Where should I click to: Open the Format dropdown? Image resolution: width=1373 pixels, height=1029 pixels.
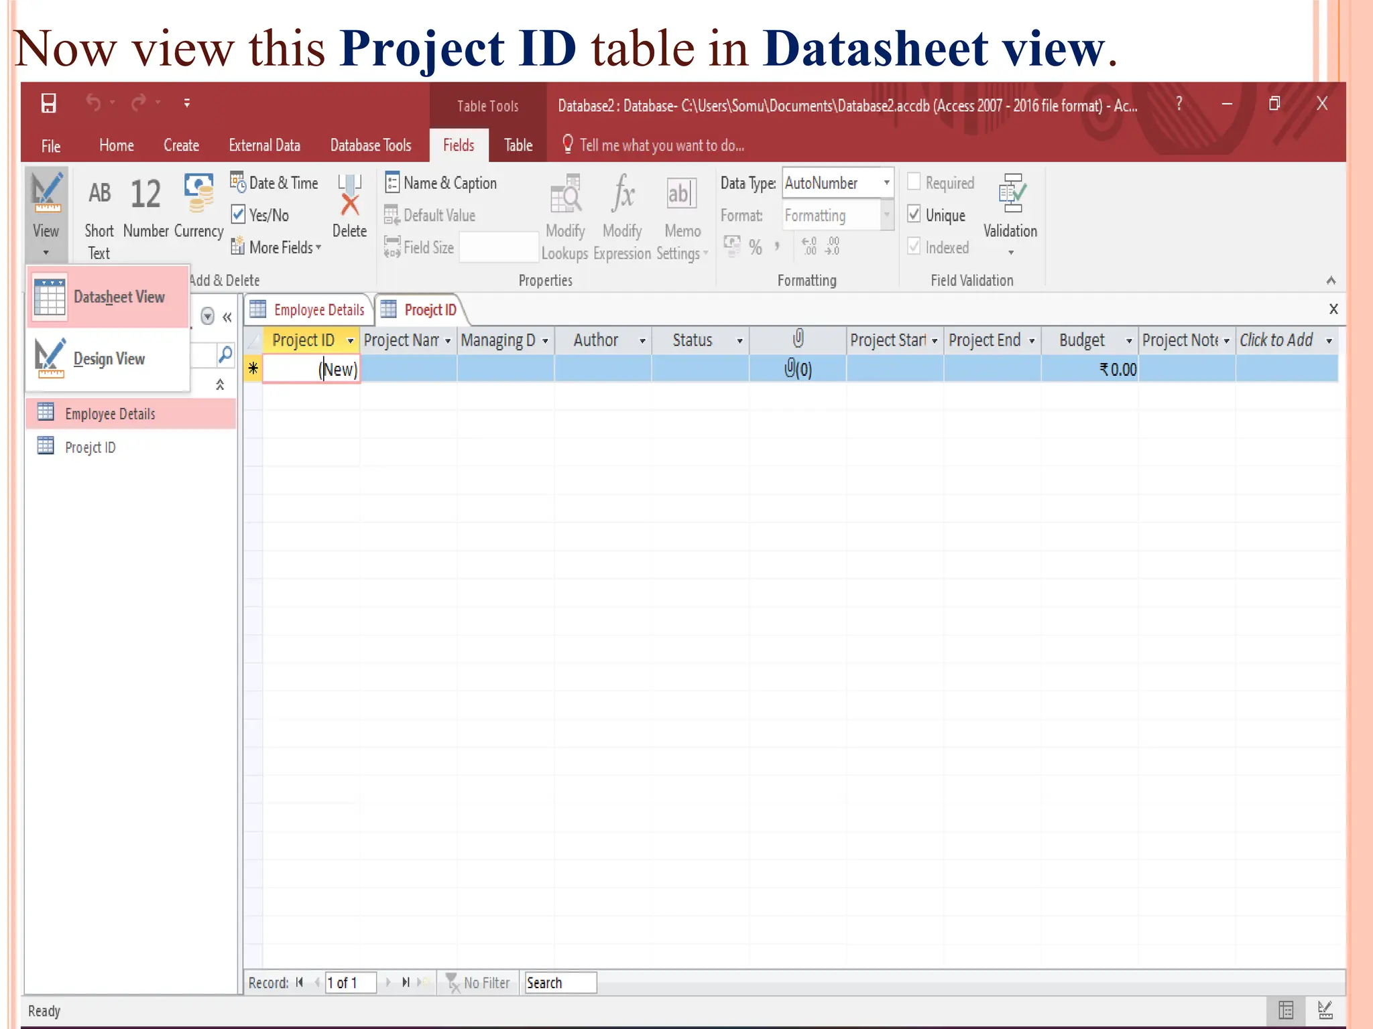(886, 215)
